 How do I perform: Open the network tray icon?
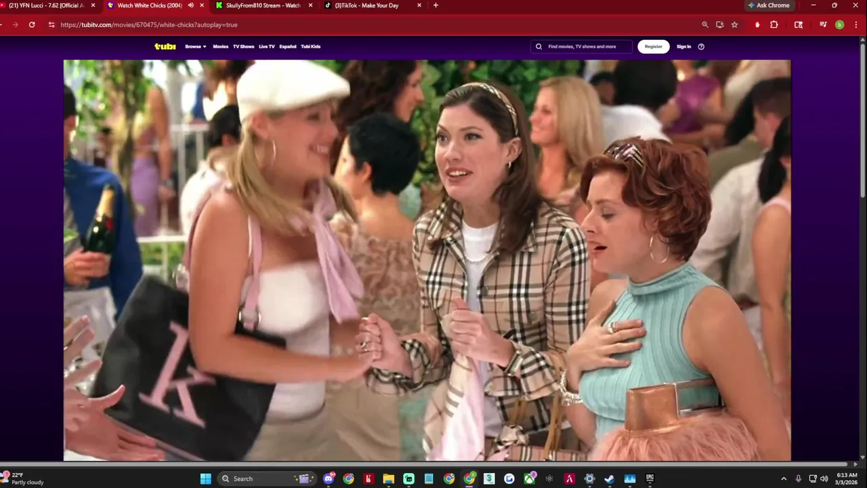813,479
